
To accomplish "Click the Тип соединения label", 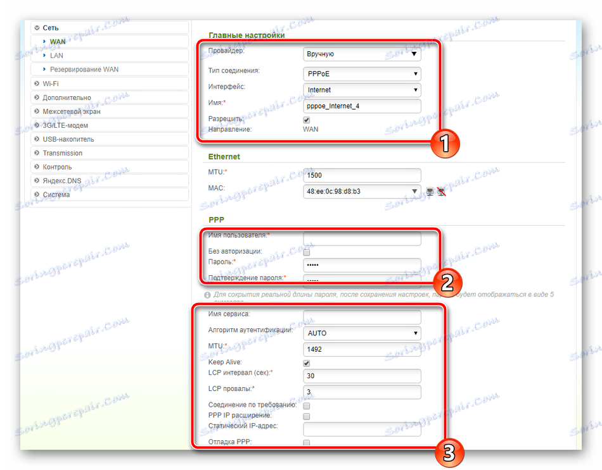I will (234, 71).
